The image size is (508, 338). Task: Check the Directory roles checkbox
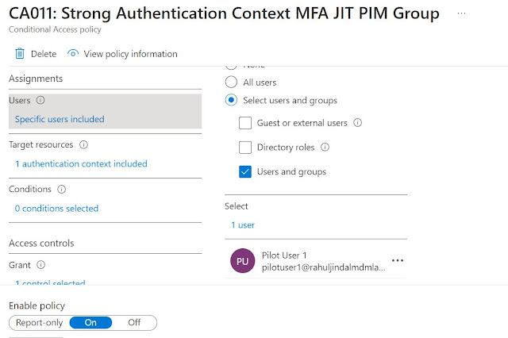(x=245, y=148)
